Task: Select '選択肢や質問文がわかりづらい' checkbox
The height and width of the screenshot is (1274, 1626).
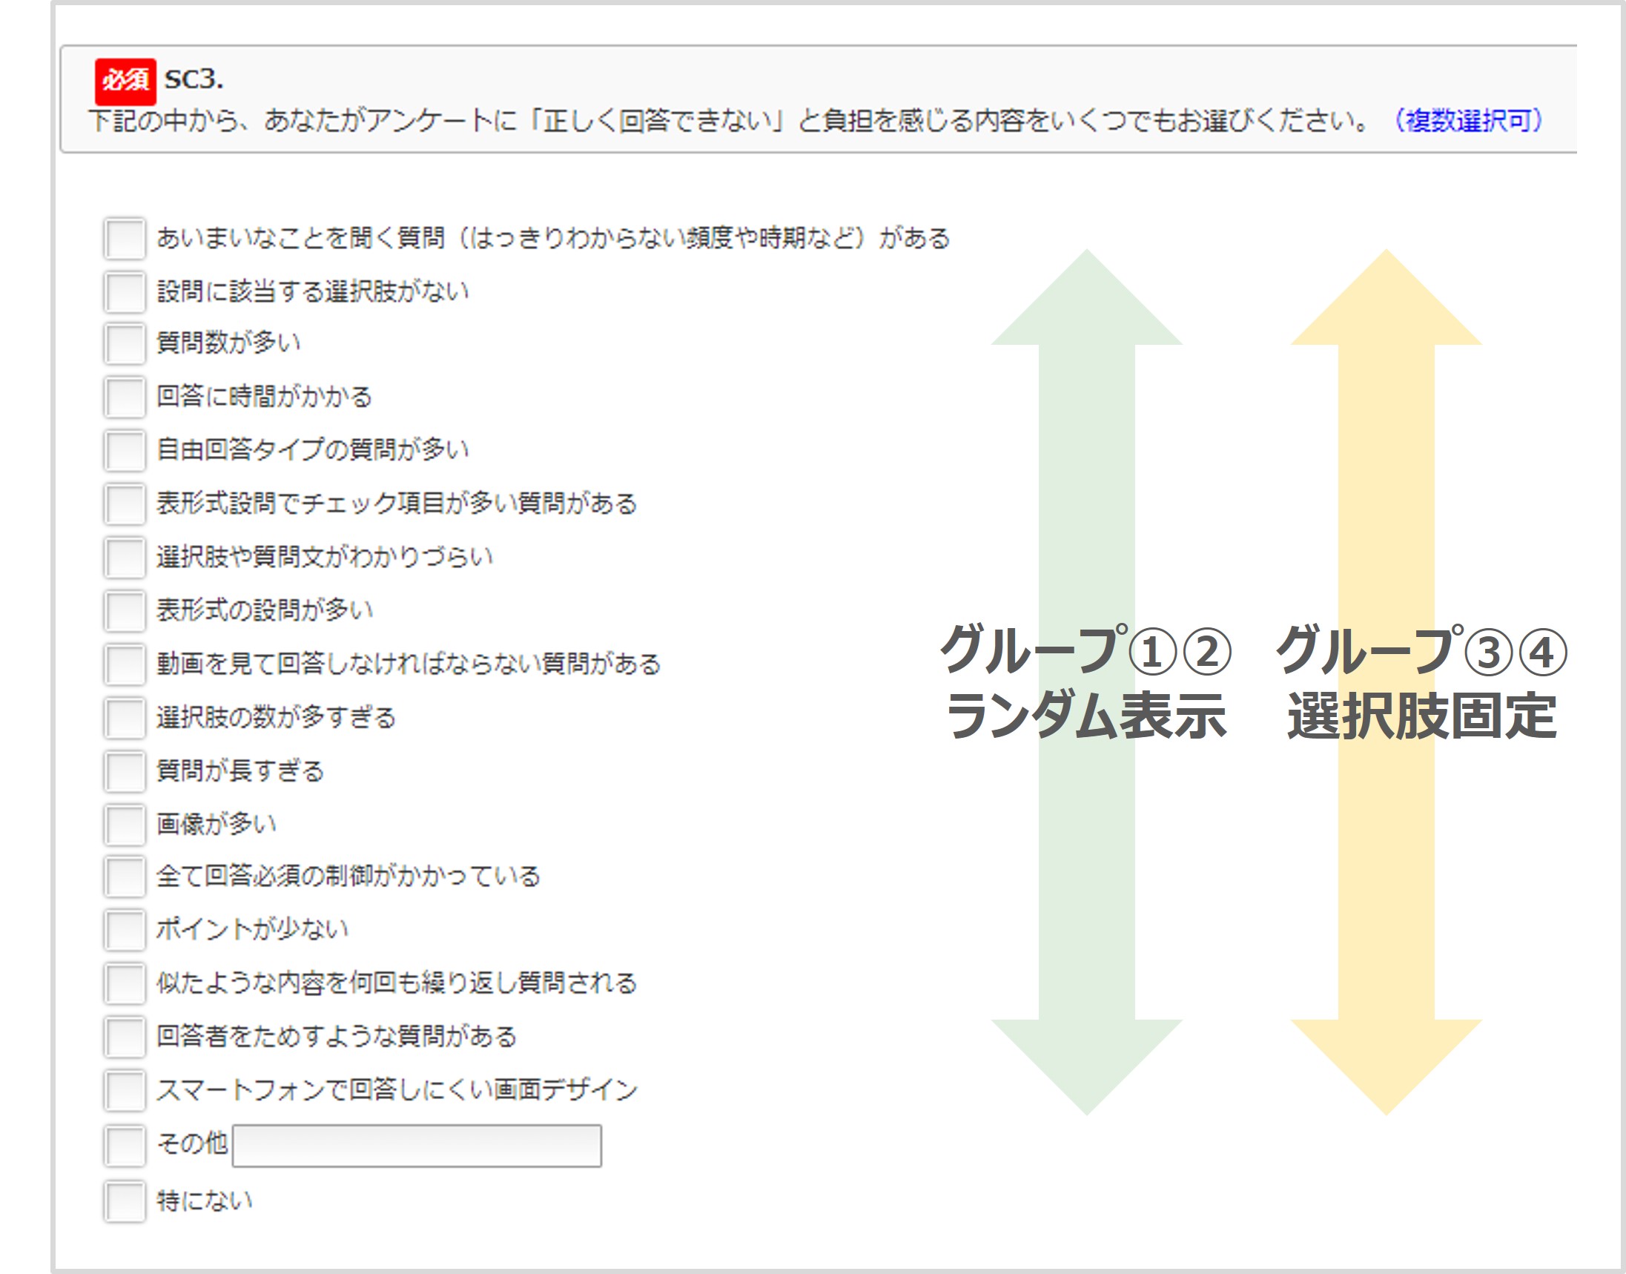Action: (125, 557)
